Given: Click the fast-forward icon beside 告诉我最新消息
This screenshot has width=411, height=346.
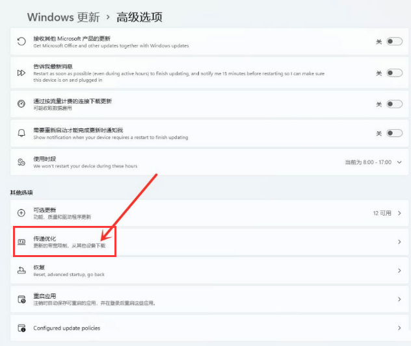Looking at the screenshot, I should tap(21, 73).
